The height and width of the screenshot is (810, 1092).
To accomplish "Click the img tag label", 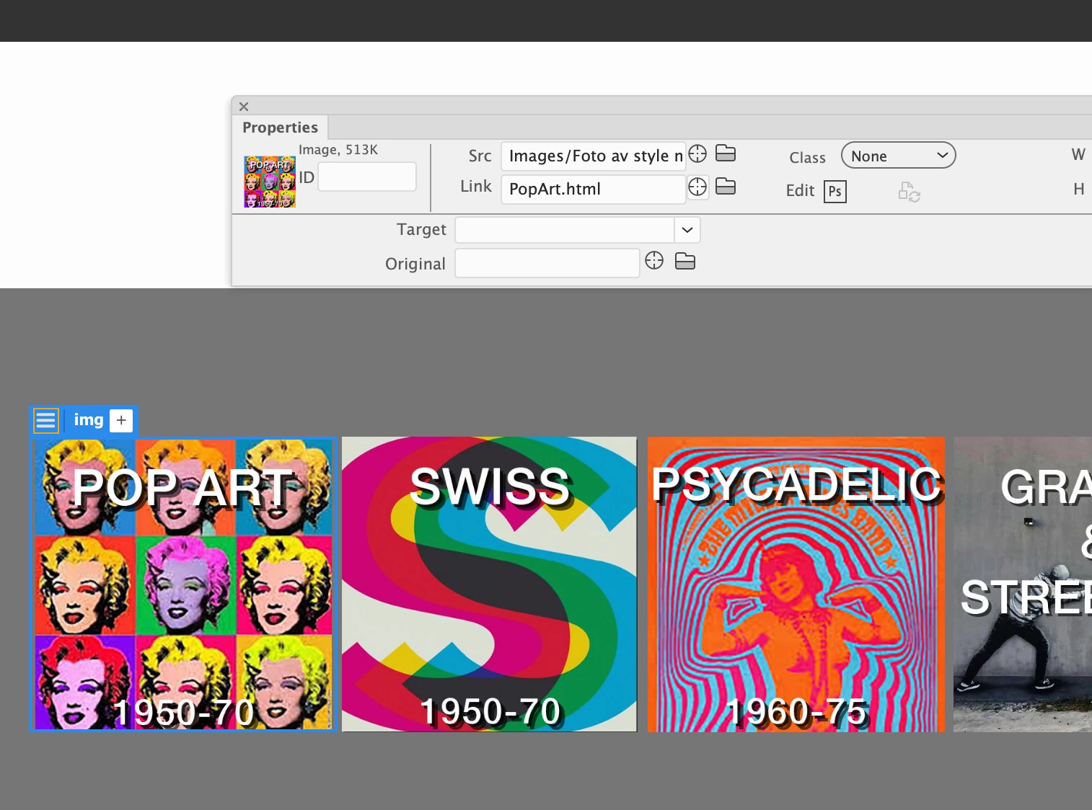I will click(89, 419).
